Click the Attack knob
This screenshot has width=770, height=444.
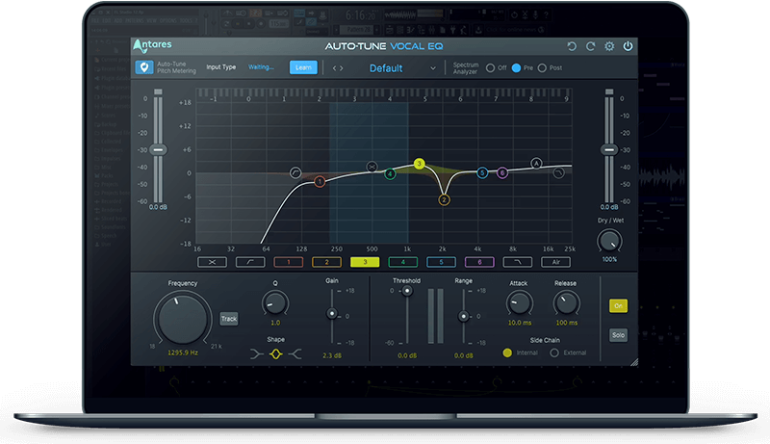click(519, 303)
